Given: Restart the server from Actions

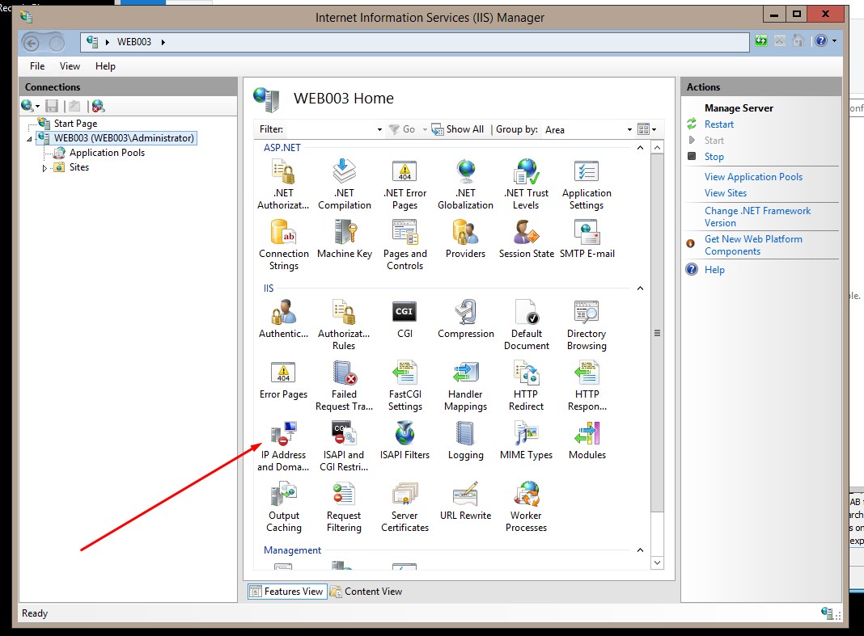Looking at the screenshot, I should [x=718, y=124].
